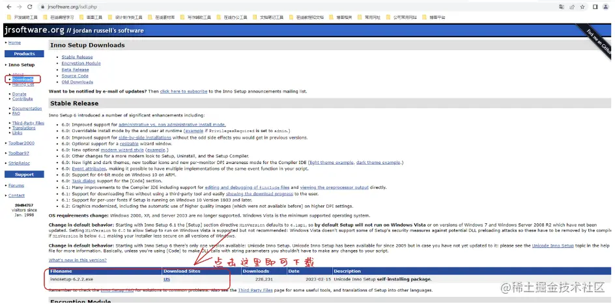Open "What's new in this version?" link
The width and height of the screenshot is (615, 304).
78,260
